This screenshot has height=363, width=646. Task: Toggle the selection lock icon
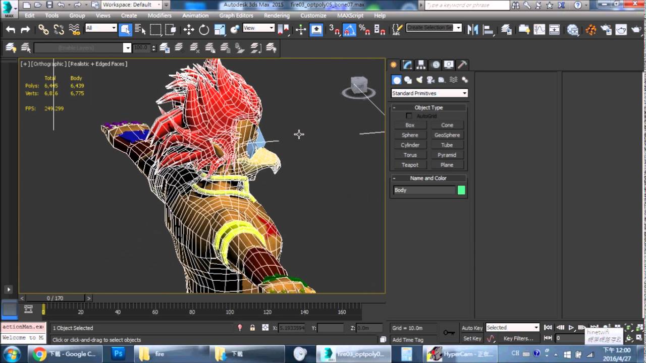click(x=252, y=328)
